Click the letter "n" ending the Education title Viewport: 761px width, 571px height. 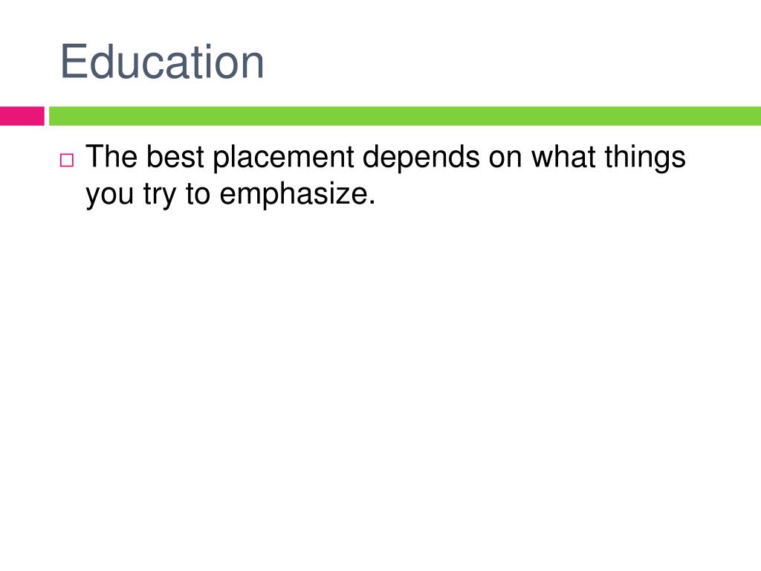tap(254, 66)
